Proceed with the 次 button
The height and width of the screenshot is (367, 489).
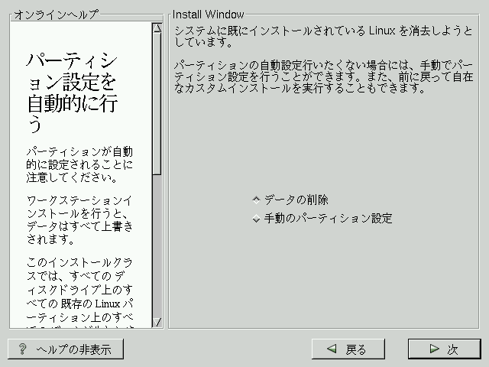tap(443, 349)
